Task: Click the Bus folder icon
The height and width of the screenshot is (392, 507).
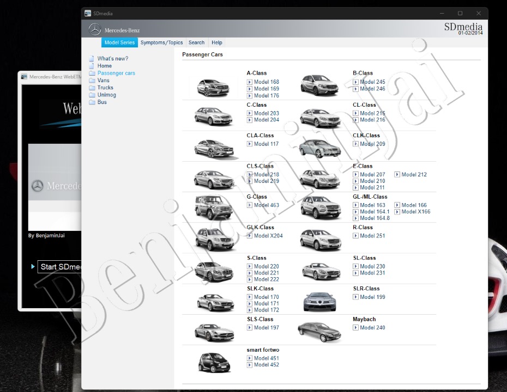Action: click(x=92, y=102)
